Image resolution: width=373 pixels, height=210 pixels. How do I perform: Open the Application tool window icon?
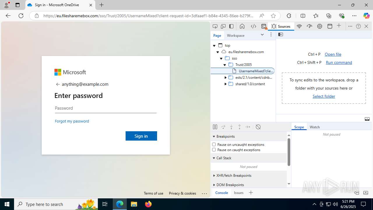point(330,26)
